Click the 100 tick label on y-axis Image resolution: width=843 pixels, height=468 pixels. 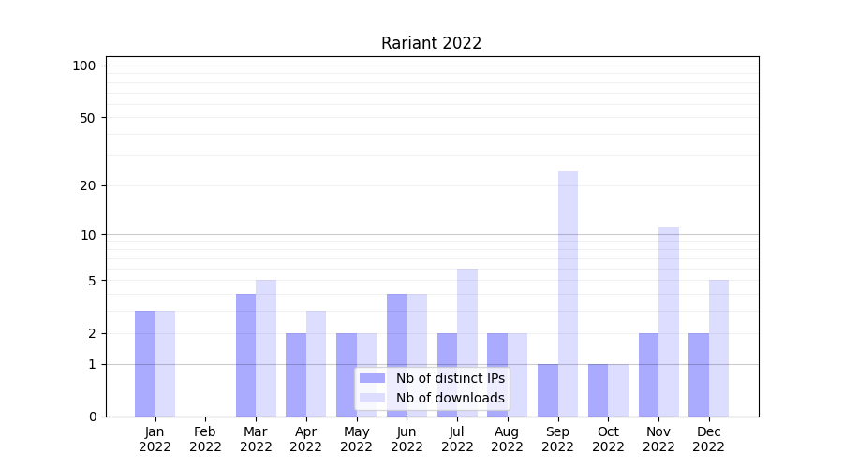[84, 66]
